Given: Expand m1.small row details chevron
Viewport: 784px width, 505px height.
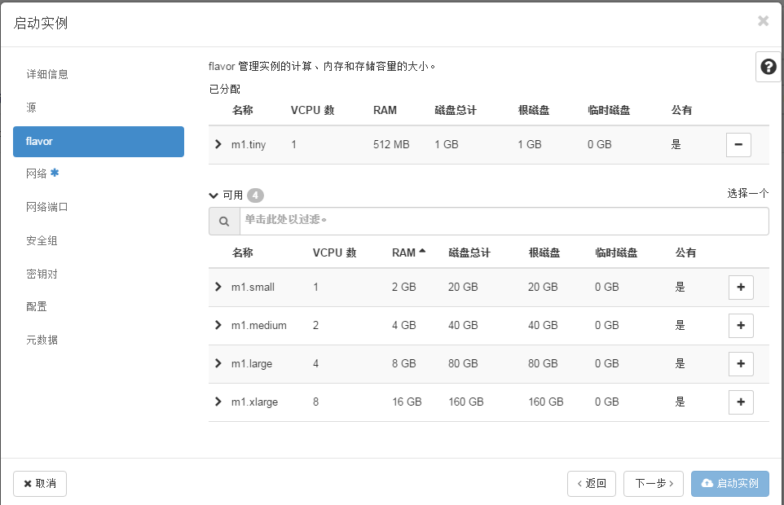Looking at the screenshot, I should [x=218, y=287].
